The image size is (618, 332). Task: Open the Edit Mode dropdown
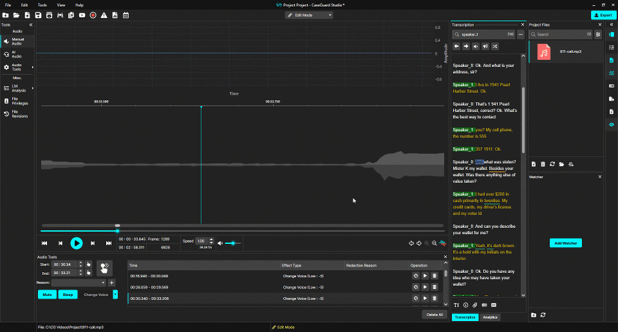click(309, 15)
